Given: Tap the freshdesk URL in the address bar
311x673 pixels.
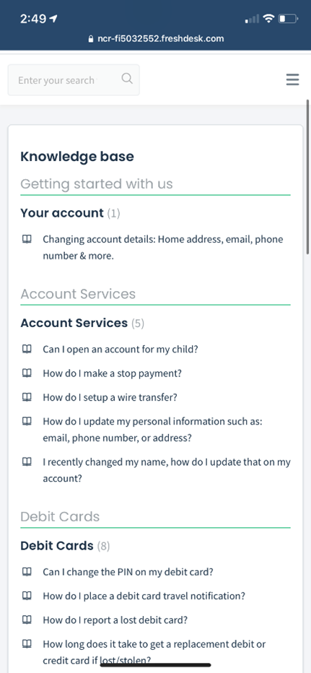Looking at the screenshot, I should (161, 38).
